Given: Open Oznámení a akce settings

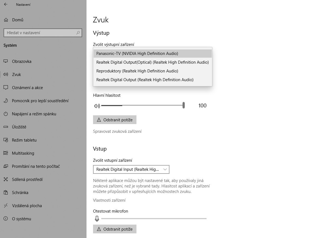Looking at the screenshot, I should coord(27,88).
